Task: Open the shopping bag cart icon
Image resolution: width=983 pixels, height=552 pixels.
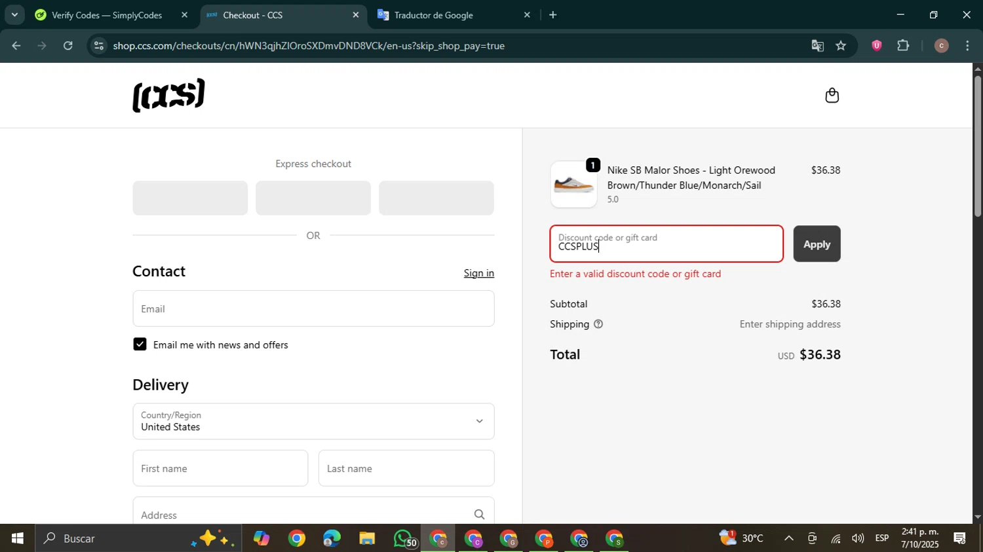Action: (832, 96)
